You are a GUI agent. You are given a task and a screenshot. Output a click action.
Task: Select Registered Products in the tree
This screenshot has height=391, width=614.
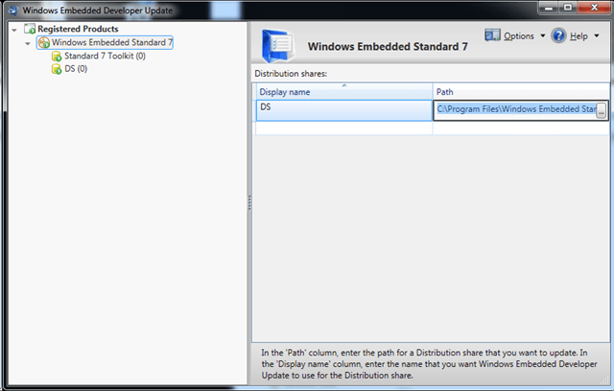click(78, 29)
